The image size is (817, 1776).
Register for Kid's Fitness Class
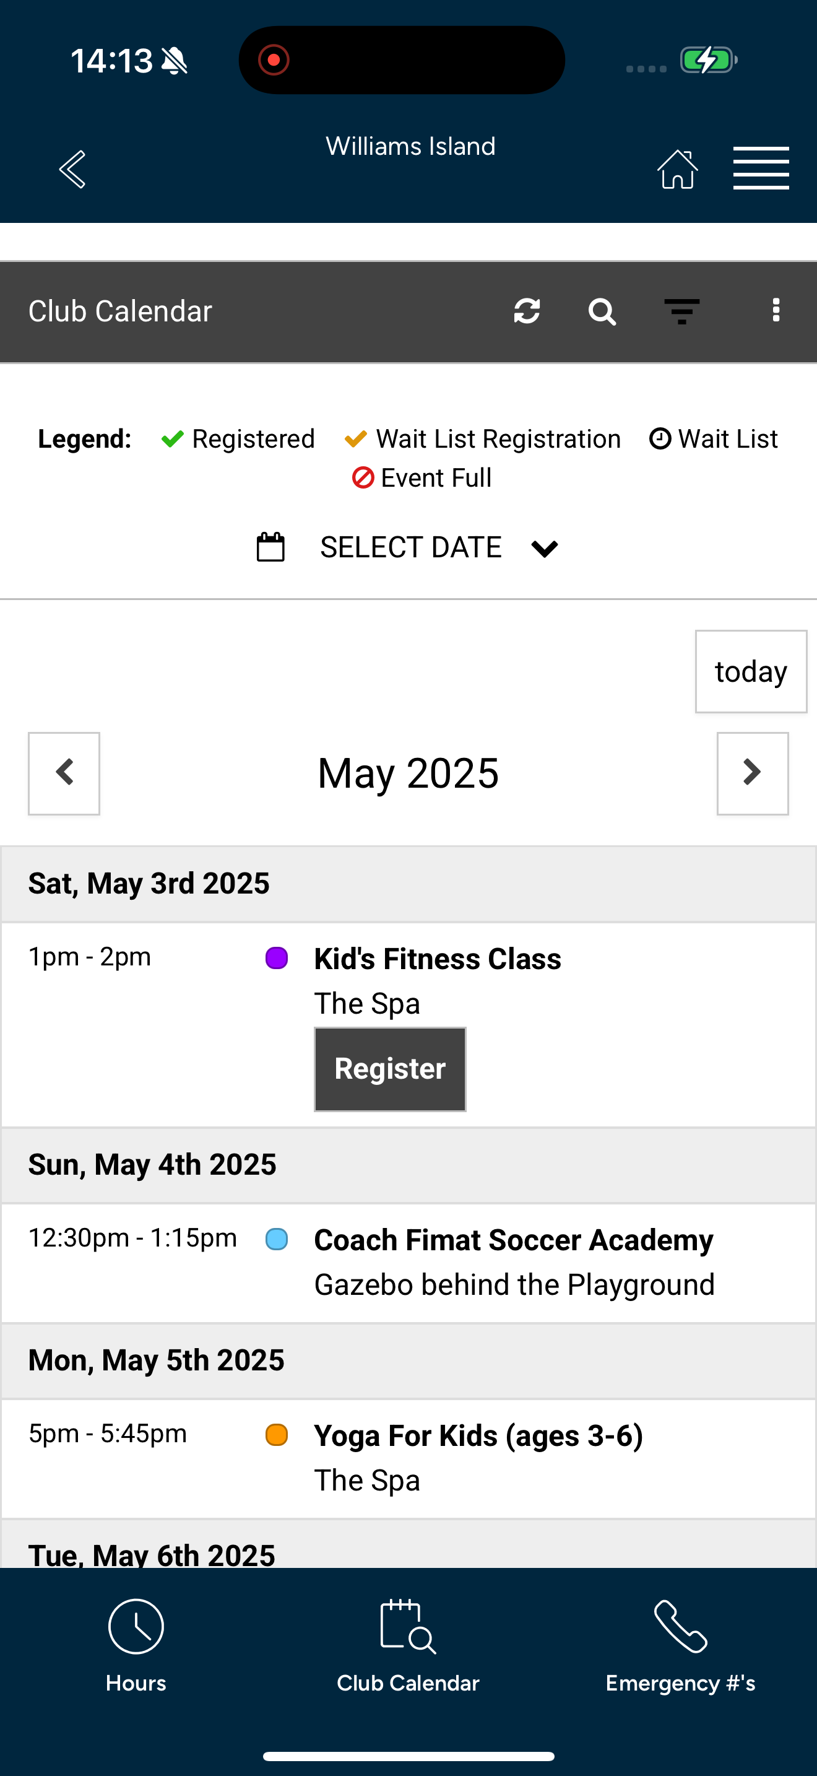390,1069
